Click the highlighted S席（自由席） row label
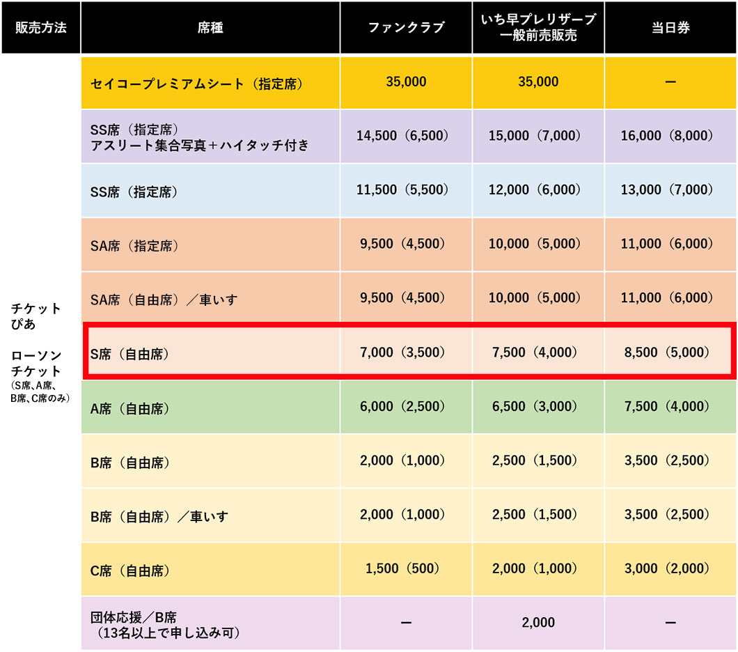Viewport: 738px width, 652px height. [130, 353]
